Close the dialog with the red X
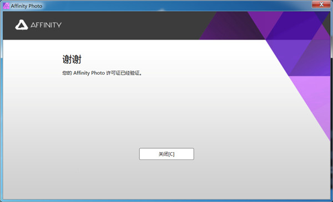This screenshot has width=333, height=202. [321, 4]
